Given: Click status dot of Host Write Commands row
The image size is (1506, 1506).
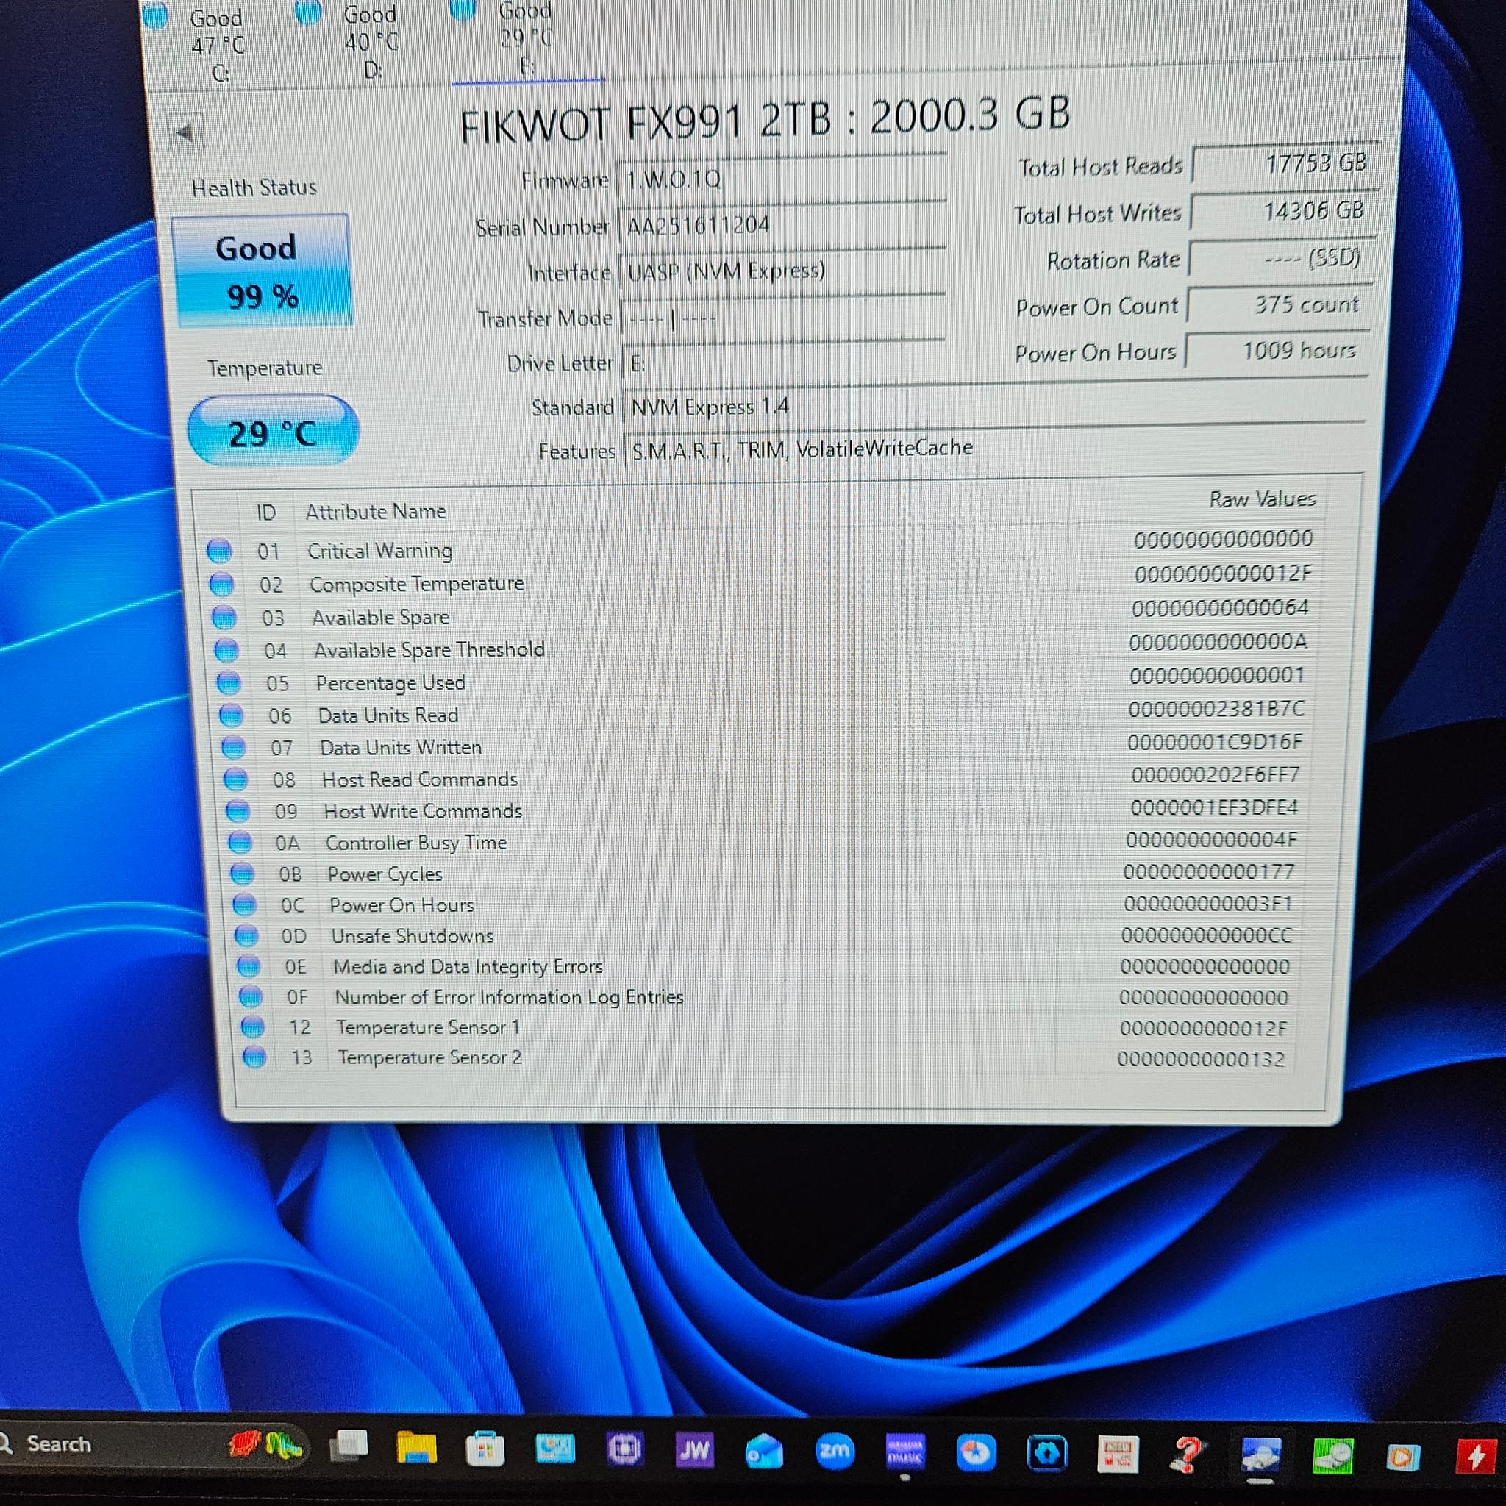Looking at the screenshot, I should pos(238,812).
